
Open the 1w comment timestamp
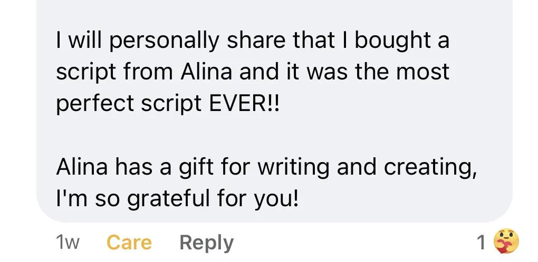click(x=67, y=243)
